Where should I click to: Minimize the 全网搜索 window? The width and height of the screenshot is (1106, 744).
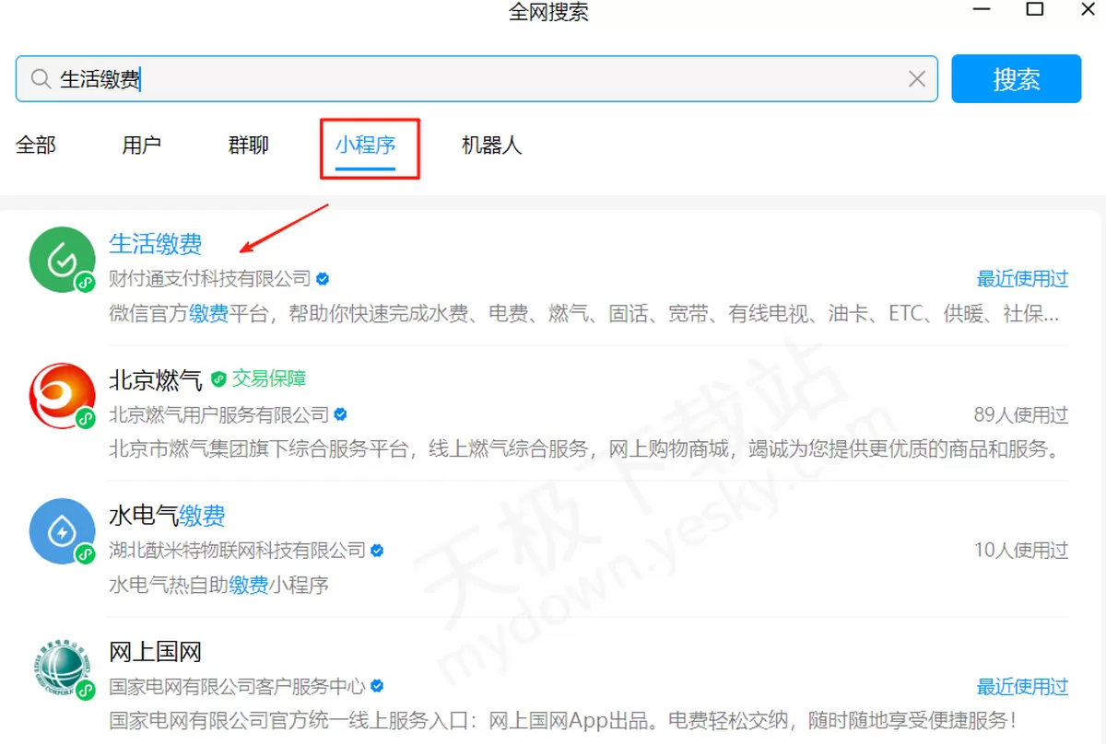tap(982, 8)
